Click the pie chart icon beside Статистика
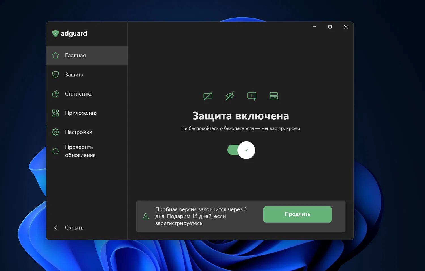Image resolution: width=425 pixels, height=271 pixels. (x=56, y=94)
